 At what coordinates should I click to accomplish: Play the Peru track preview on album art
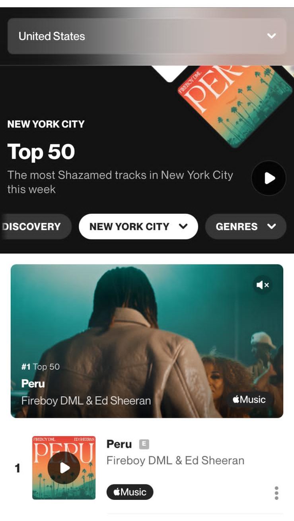point(64,468)
